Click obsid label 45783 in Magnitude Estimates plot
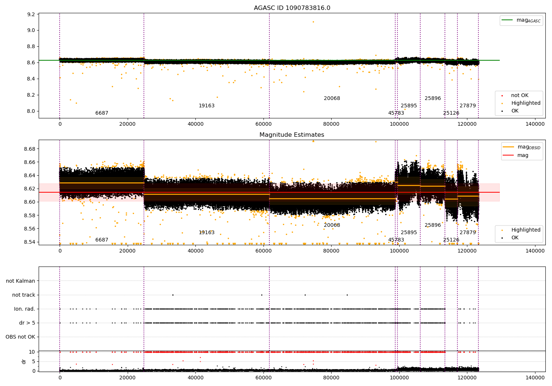 pos(396,240)
